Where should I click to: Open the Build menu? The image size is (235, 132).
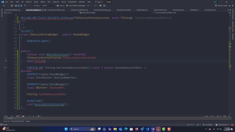tap(36, 2)
